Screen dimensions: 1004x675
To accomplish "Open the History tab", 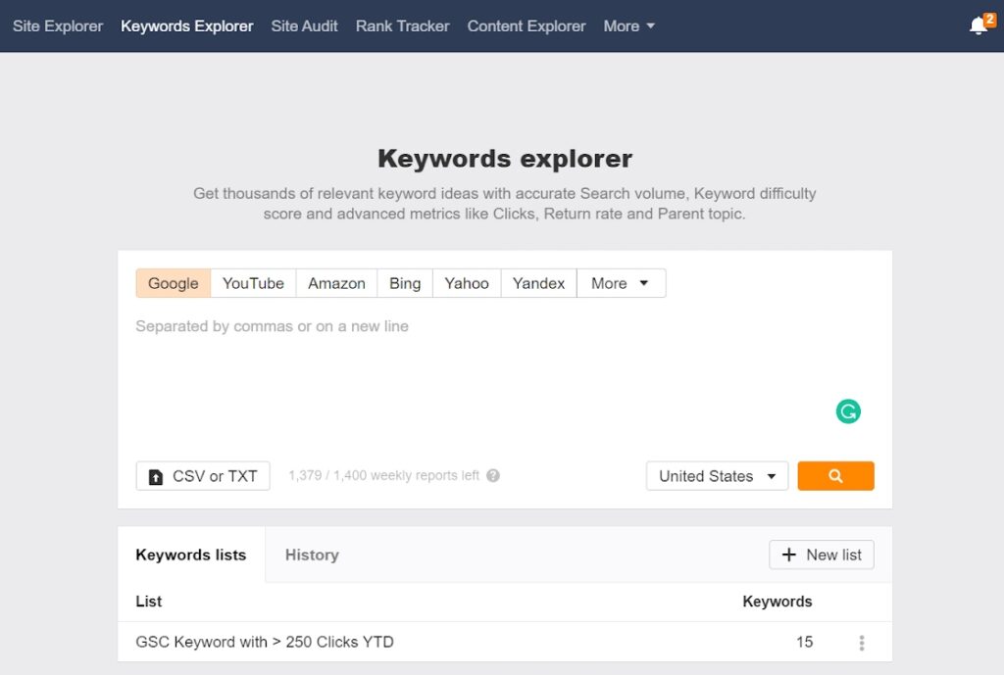I will tap(312, 554).
